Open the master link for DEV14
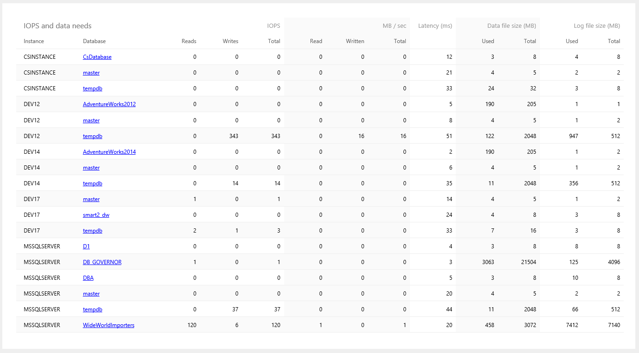This screenshot has width=639, height=353. pos(91,168)
